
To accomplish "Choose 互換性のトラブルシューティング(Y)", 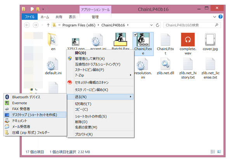I will click(x=100, y=64).
